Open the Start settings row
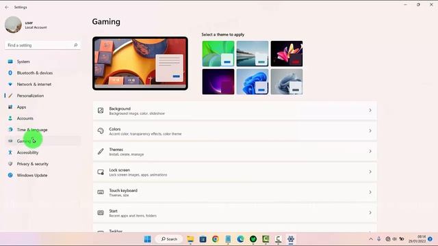The image size is (438, 246). (235, 213)
